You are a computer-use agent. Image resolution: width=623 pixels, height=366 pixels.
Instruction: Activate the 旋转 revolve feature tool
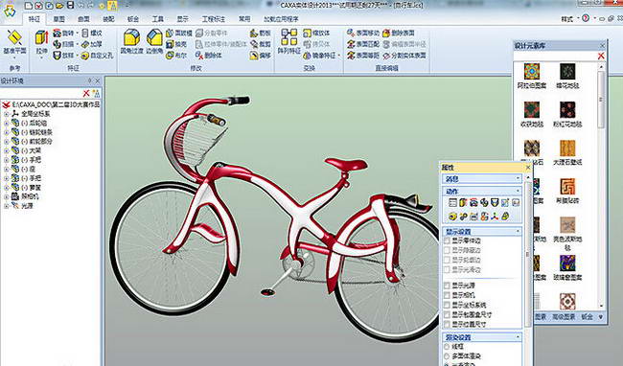pos(64,33)
